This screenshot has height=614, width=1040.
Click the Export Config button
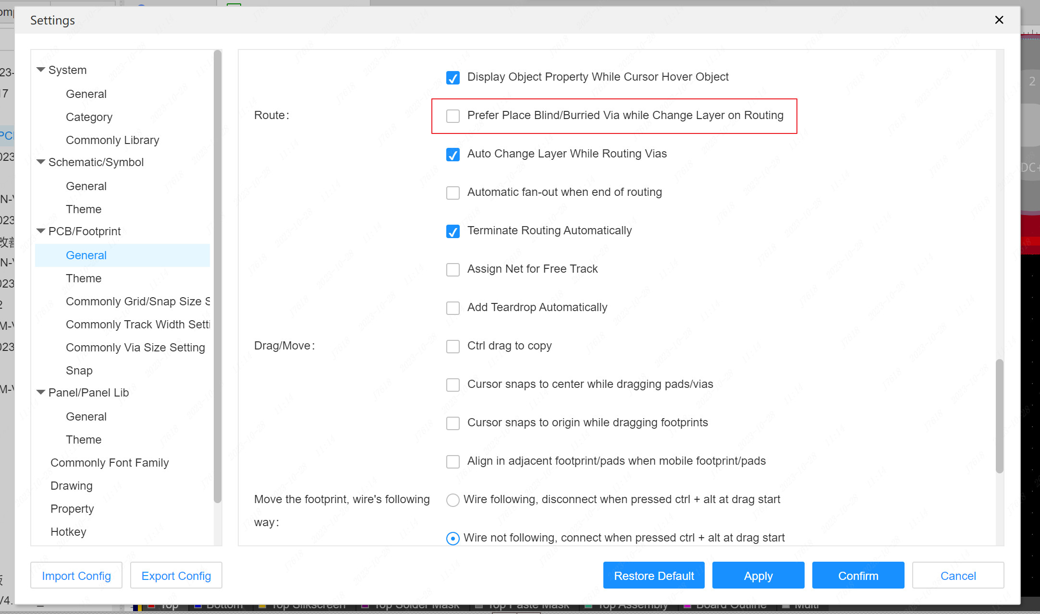point(176,575)
